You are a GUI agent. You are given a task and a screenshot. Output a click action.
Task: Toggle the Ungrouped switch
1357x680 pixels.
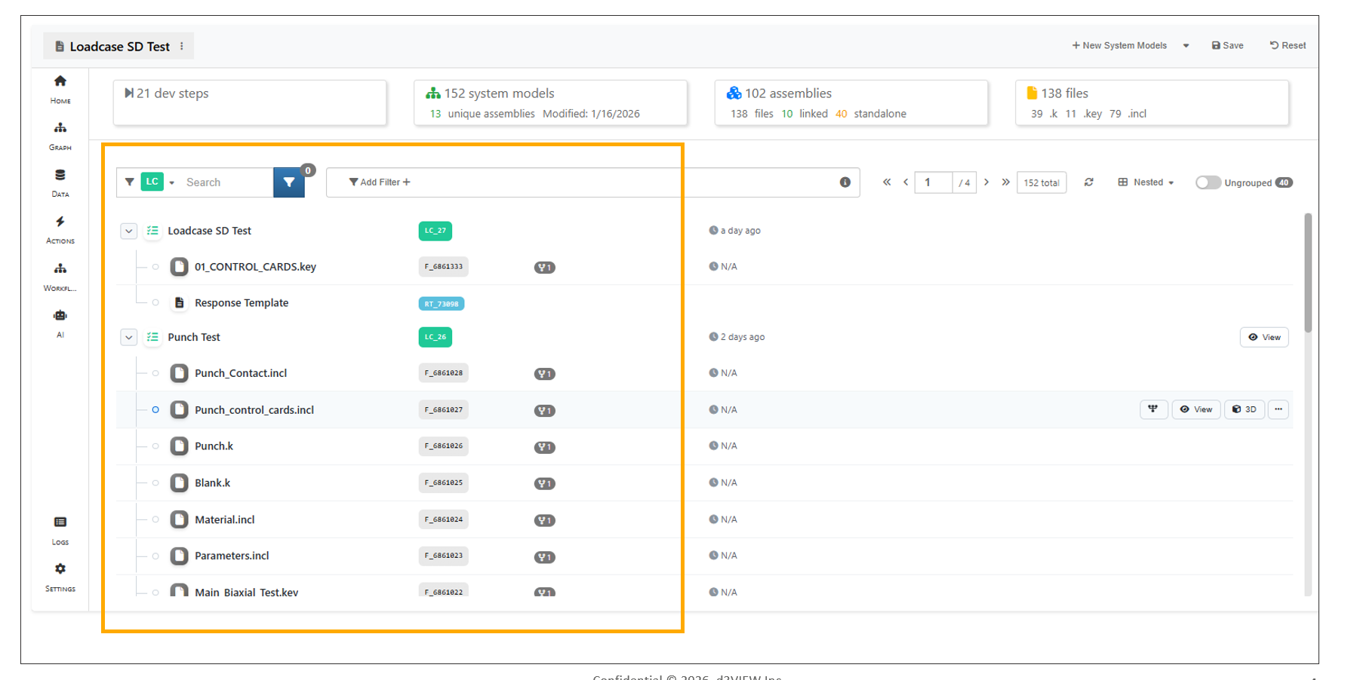click(x=1208, y=182)
